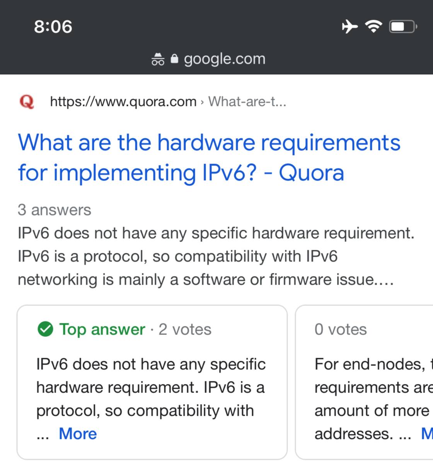Screen dimensions: 433x473
Task: Tap the 2 votes count
Action: (185, 330)
